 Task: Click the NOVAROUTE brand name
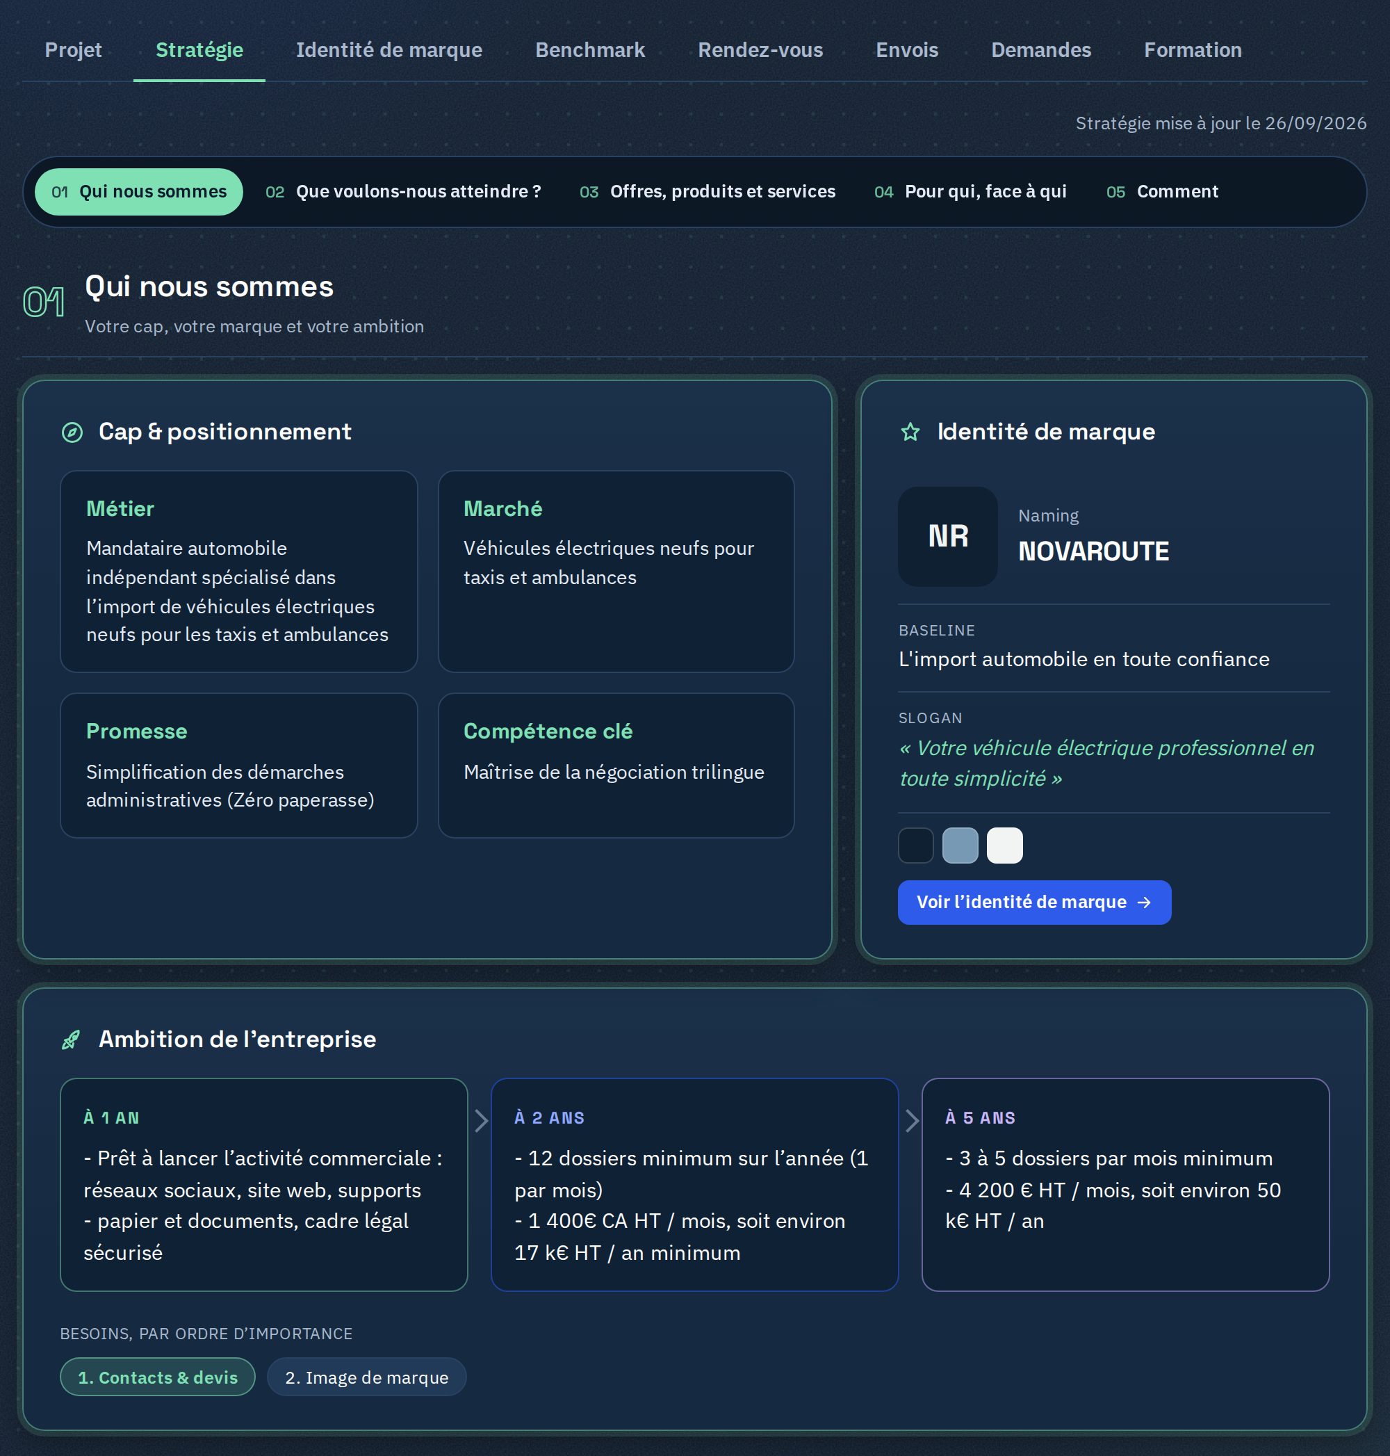(x=1094, y=551)
